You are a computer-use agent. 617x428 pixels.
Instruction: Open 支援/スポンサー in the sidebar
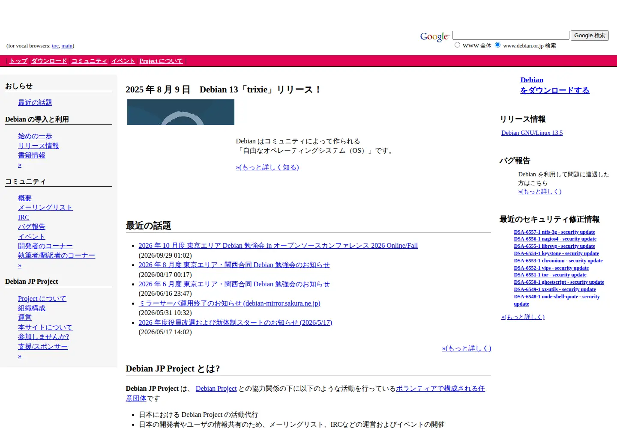tap(43, 347)
